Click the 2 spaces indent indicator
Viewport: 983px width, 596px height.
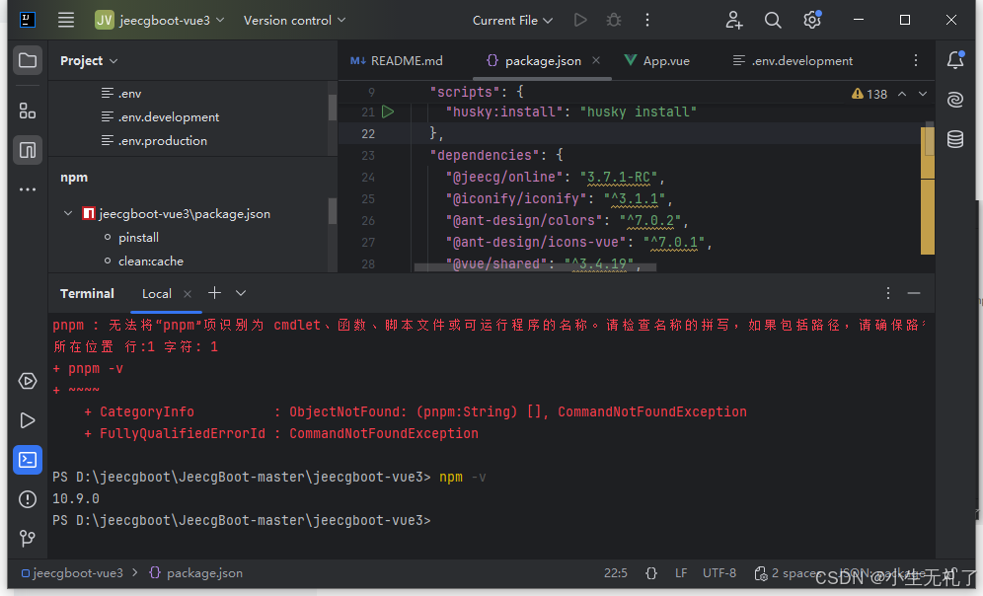pyautogui.click(x=789, y=573)
